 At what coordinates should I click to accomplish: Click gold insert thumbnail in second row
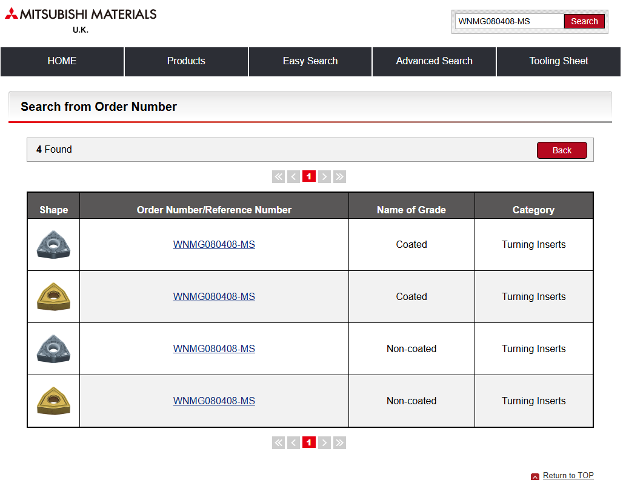coord(53,297)
